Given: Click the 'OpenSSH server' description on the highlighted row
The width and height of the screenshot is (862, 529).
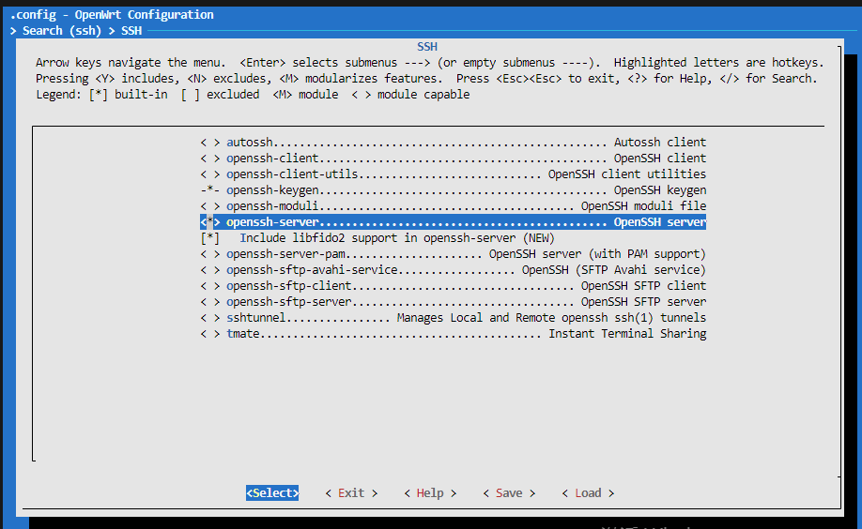Looking at the screenshot, I should 660,222.
